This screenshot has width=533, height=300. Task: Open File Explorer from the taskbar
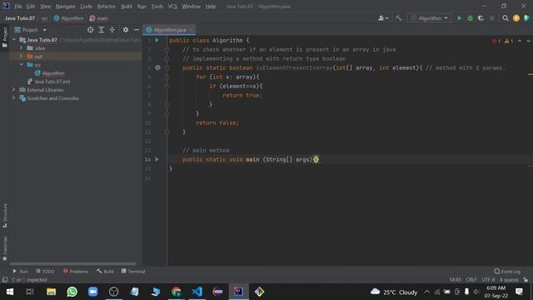52,292
